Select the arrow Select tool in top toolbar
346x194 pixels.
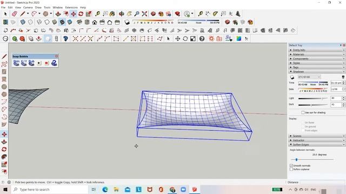coord(5,14)
